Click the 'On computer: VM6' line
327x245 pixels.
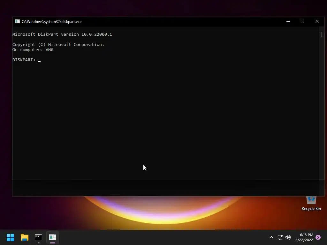[x=33, y=50]
